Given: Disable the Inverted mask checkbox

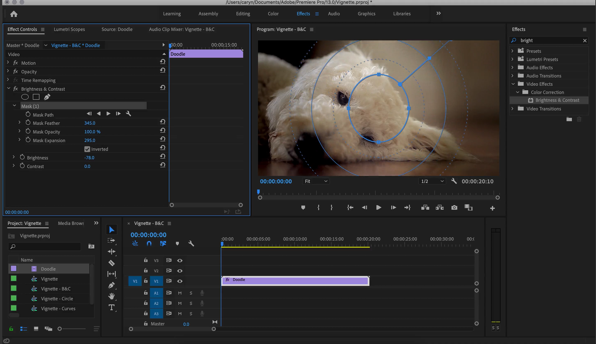Looking at the screenshot, I should [87, 149].
